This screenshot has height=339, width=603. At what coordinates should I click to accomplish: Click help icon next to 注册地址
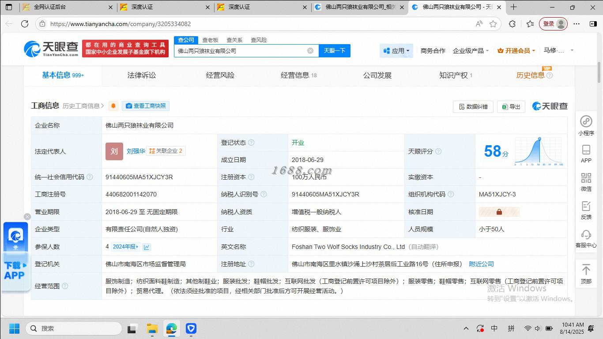pyautogui.click(x=251, y=264)
